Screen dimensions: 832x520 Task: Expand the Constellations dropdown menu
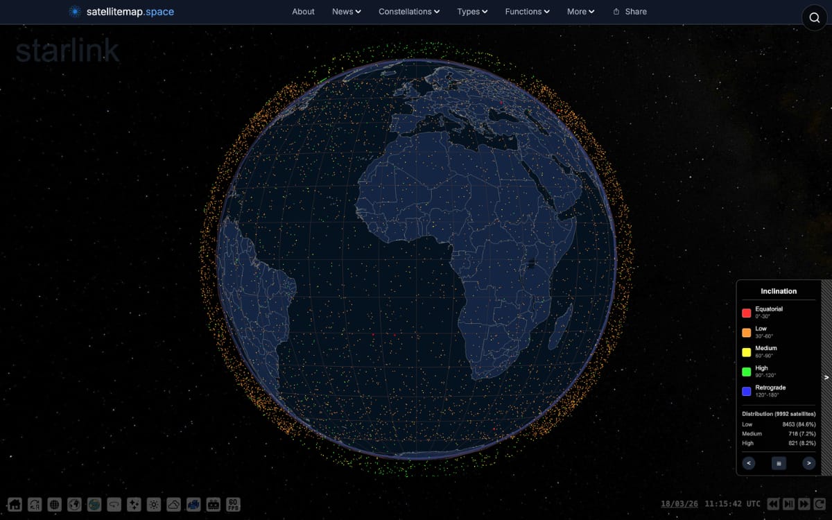coord(409,12)
